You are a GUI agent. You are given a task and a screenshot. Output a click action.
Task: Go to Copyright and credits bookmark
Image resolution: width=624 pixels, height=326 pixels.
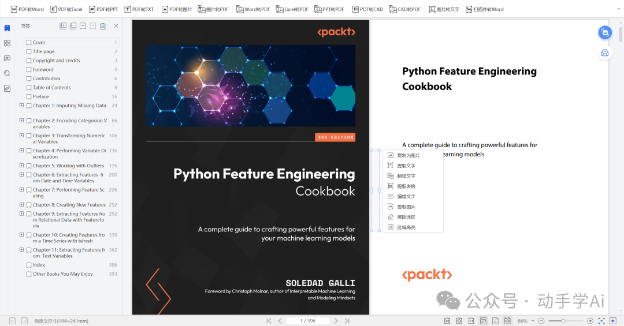pos(56,61)
